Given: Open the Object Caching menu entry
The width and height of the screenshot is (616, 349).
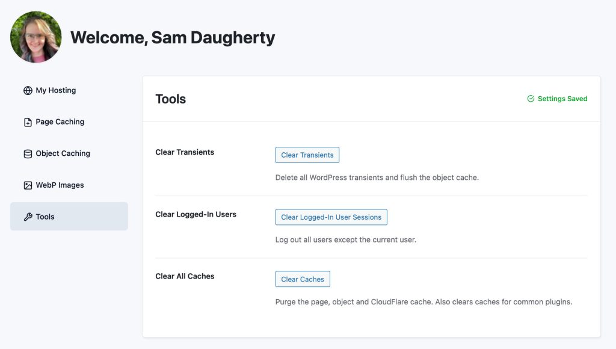Looking at the screenshot, I should [61, 153].
